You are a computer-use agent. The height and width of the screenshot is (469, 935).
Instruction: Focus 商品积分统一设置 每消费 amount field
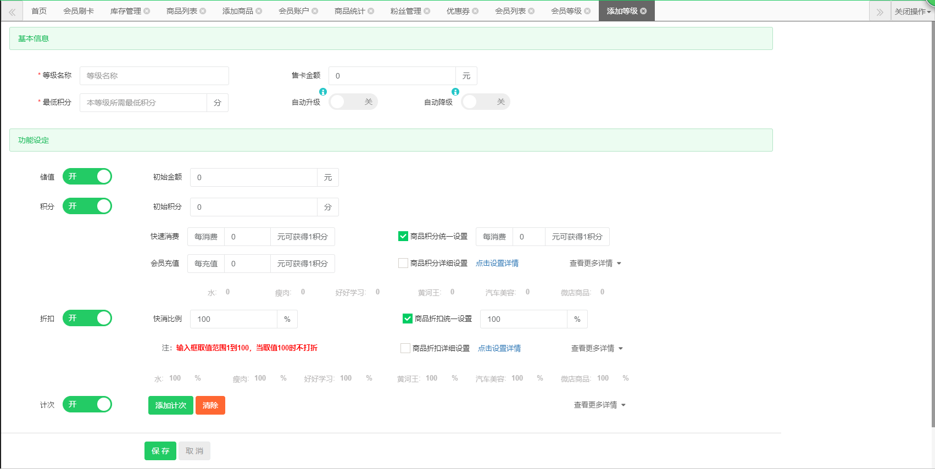tap(528, 237)
